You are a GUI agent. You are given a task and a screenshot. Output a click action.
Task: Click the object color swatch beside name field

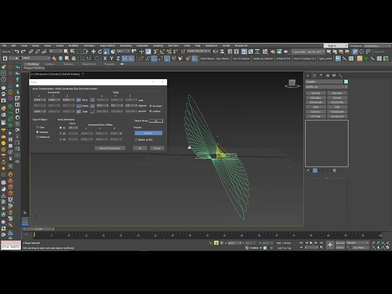[x=346, y=81]
